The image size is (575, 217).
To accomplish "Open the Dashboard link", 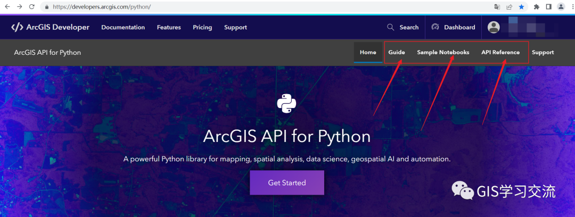I will click(x=459, y=27).
